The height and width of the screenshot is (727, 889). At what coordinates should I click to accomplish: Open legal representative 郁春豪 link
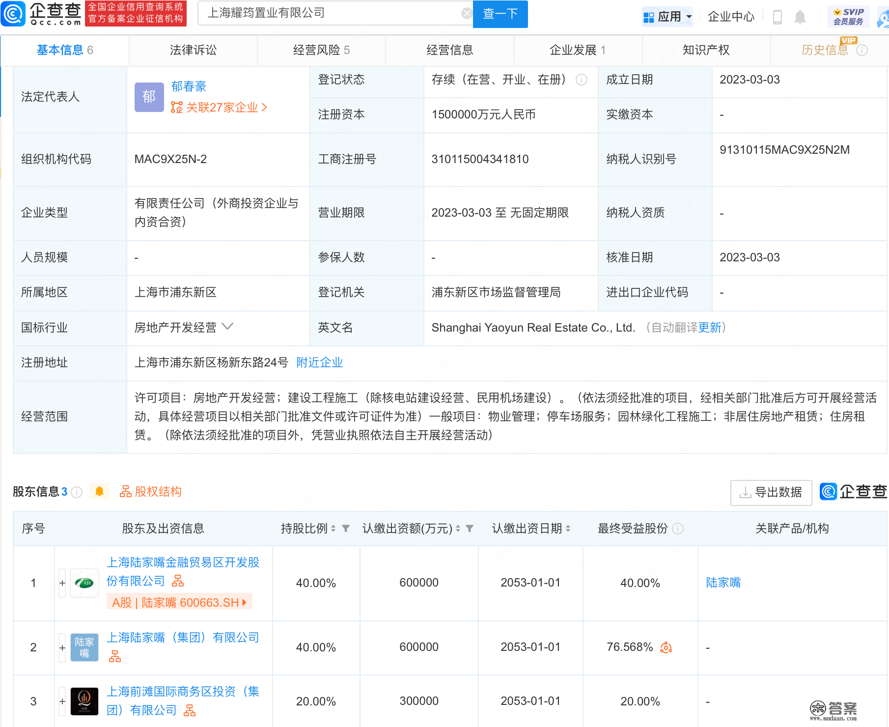[x=189, y=86]
